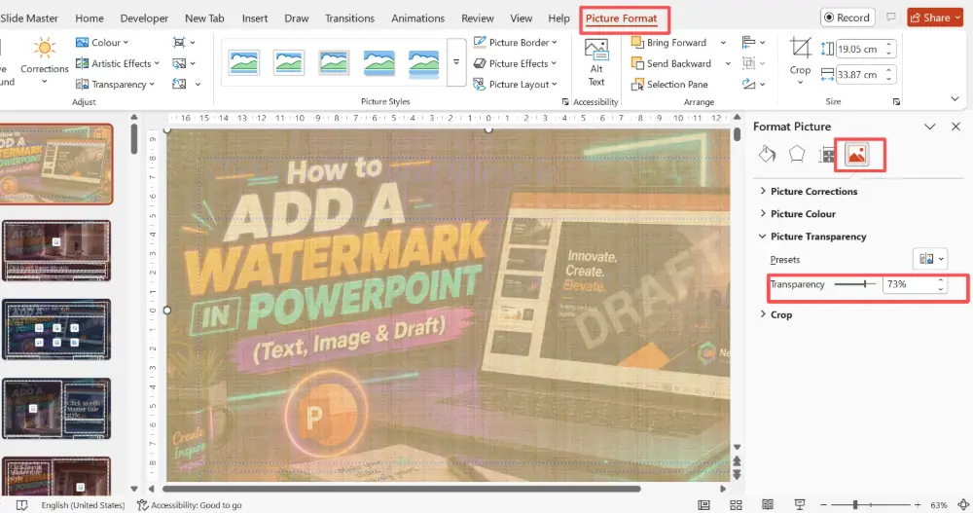Screen dimensions: 973x513
Task: Open Format Picture pane options arrow
Action: click(929, 127)
